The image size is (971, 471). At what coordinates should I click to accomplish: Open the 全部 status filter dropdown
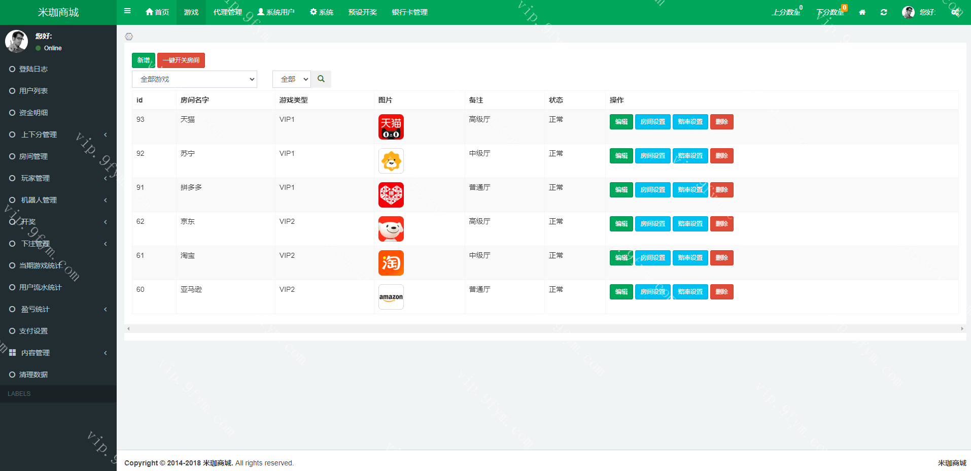pyautogui.click(x=291, y=79)
